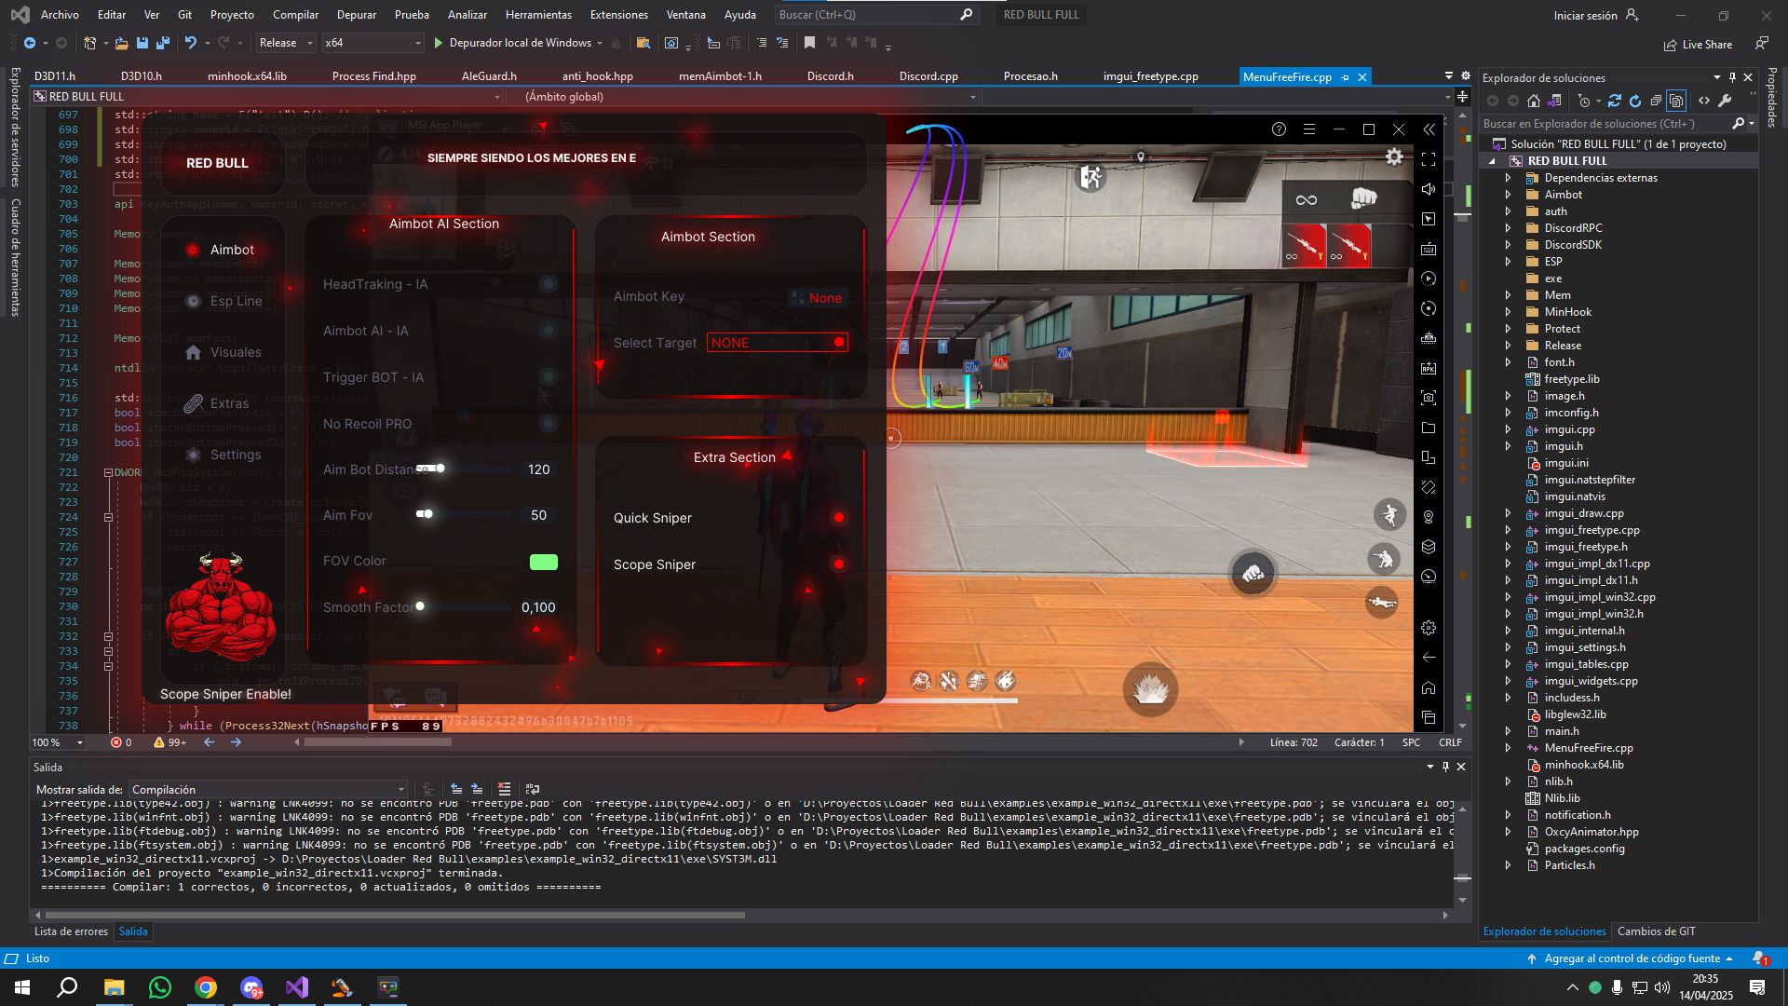Viewport: 1788px width, 1006px height.
Task: Open the emulator hamburger menu icon
Action: (1308, 129)
